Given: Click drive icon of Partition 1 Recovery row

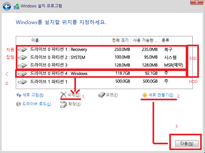Looking at the screenshot, I should coord(23,50).
